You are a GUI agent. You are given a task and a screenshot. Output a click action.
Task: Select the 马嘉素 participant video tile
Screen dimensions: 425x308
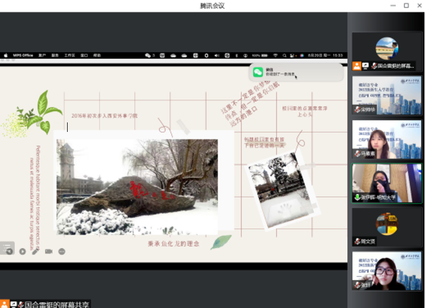coord(386,139)
